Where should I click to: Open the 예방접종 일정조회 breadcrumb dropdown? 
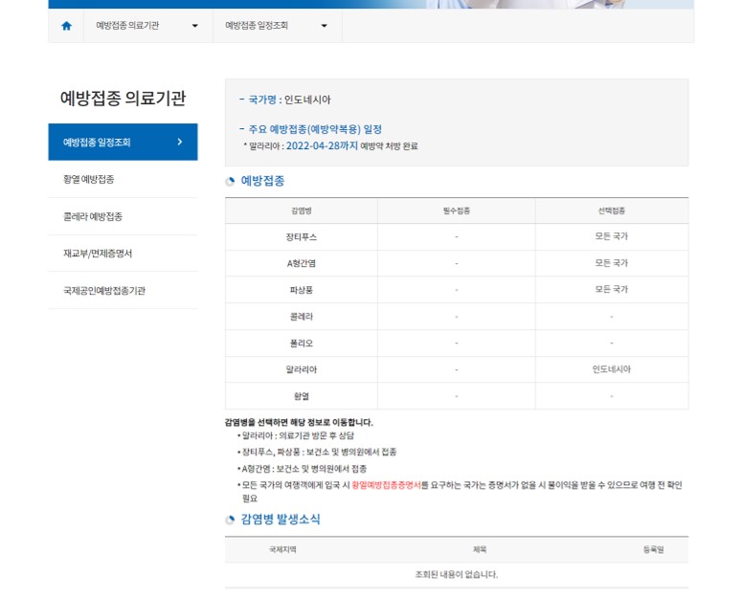(278, 26)
